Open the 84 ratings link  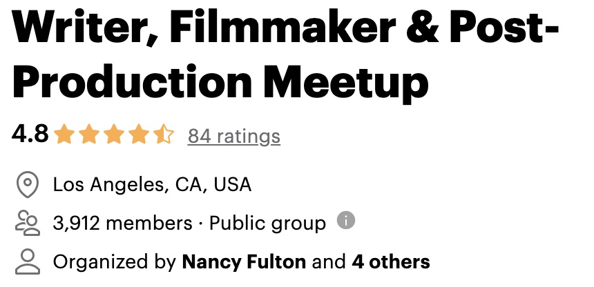point(234,136)
